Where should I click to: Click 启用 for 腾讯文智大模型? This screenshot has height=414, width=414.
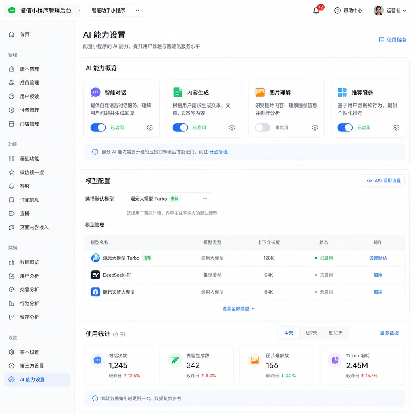[x=378, y=292]
